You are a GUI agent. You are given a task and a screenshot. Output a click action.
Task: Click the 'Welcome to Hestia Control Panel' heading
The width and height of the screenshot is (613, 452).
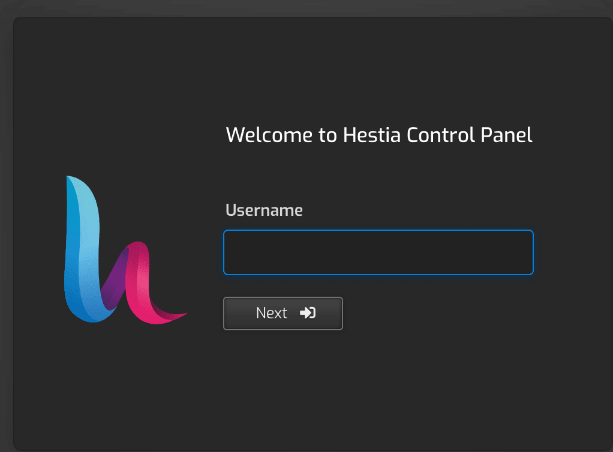pos(378,135)
